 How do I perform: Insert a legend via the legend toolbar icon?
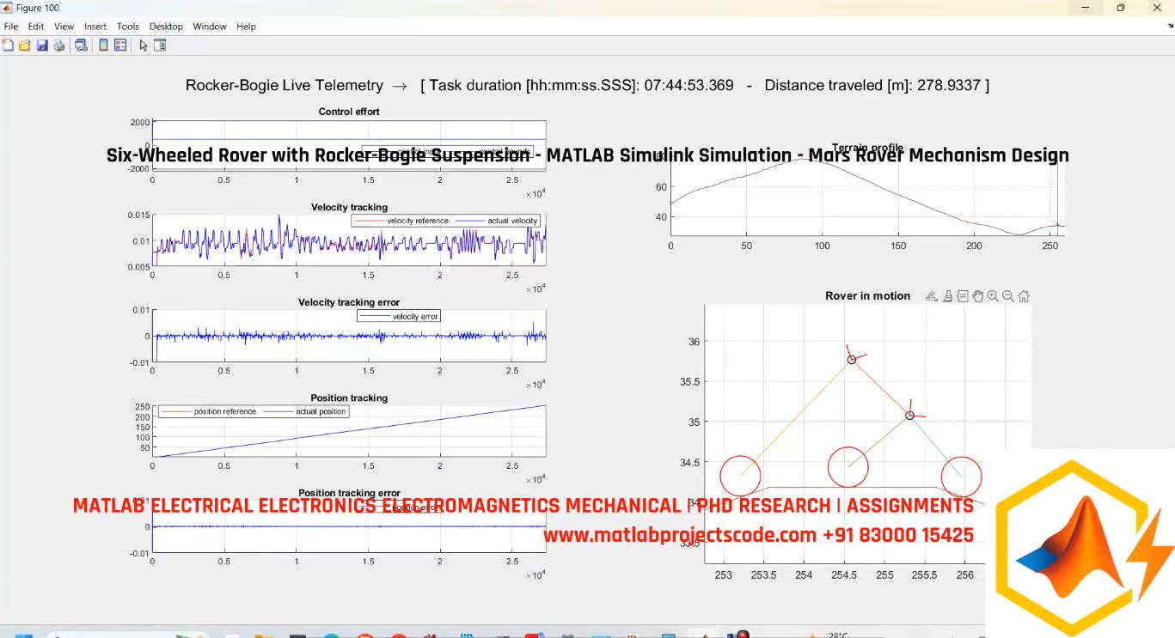point(120,44)
